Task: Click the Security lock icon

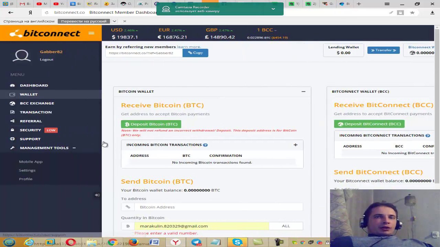Action: point(12,130)
